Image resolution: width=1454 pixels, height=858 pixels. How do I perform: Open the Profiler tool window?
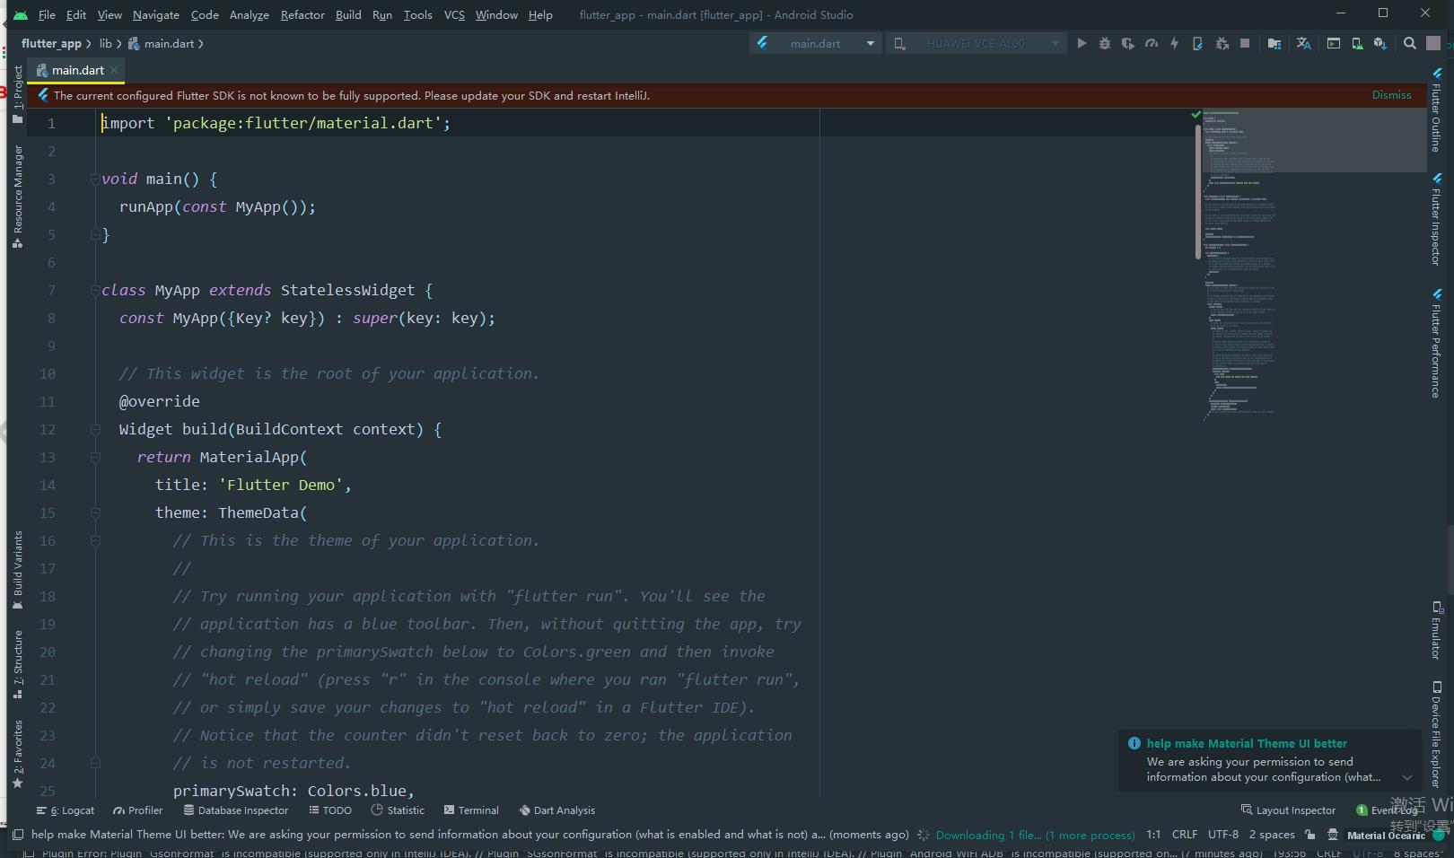click(138, 810)
